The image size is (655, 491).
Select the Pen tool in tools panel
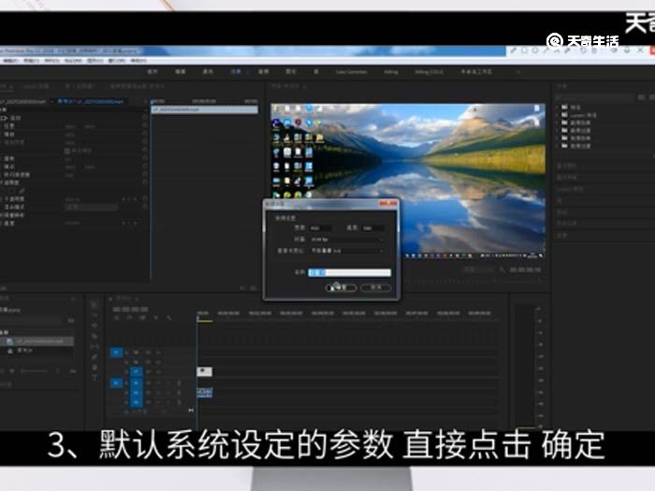(95, 357)
